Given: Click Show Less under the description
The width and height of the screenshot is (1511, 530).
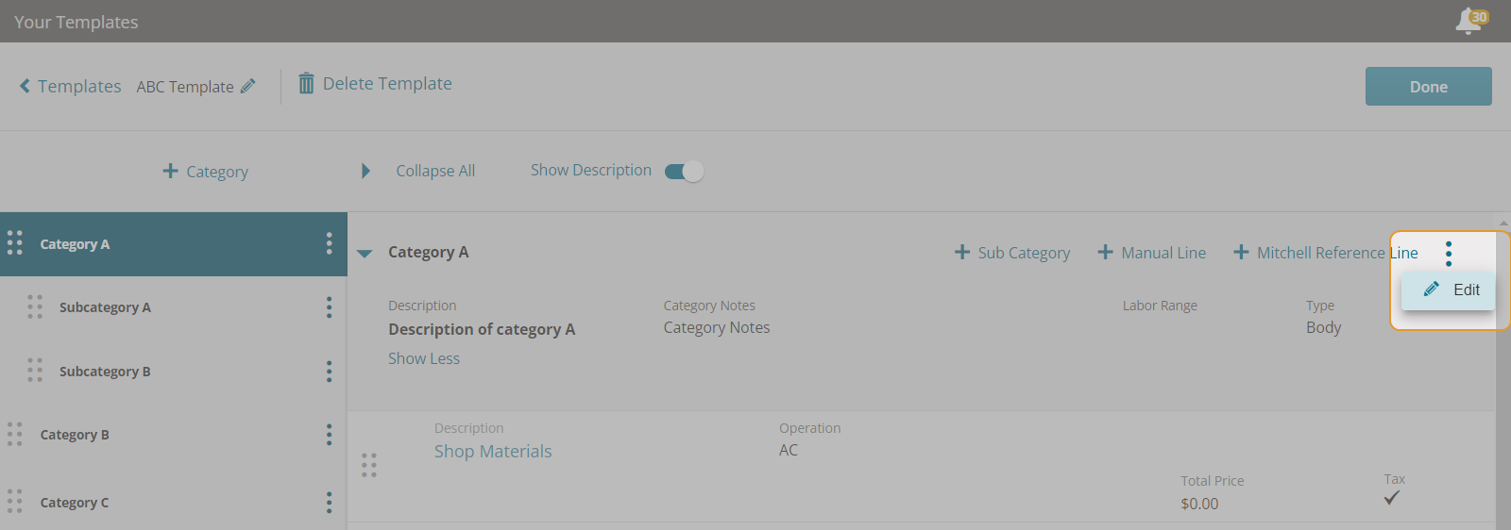Looking at the screenshot, I should tap(424, 358).
